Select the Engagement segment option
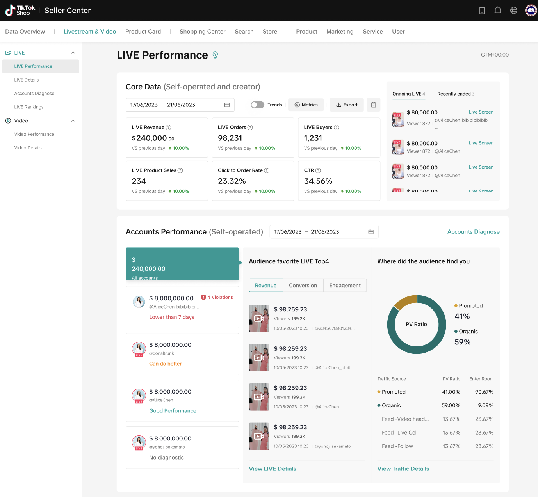Viewport: 538px width, 497px height. tap(345, 286)
